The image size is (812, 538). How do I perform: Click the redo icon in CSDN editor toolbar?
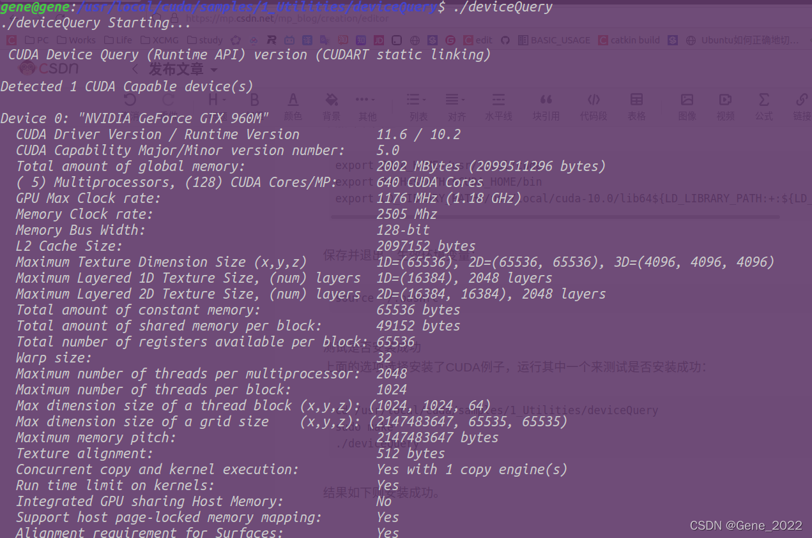tap(169, 100)
